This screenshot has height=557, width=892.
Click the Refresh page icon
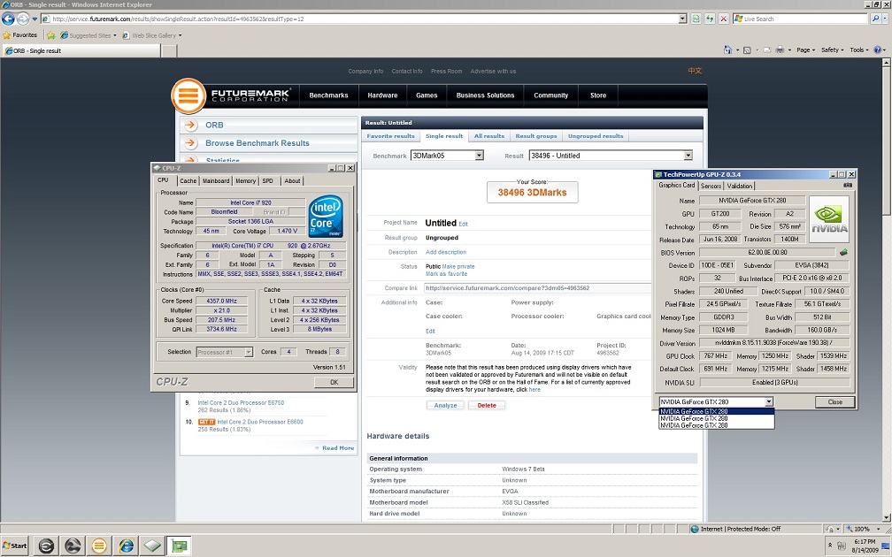710,19
